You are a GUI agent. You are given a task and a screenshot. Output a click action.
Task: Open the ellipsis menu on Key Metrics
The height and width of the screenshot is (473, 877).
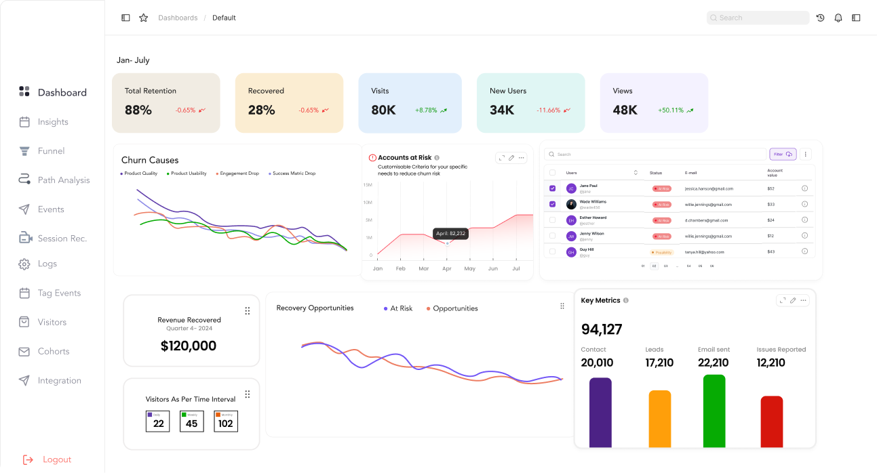pos(803,300)
